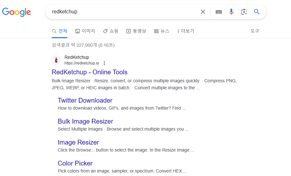The height and width of the screenshot is (176, 291).
Task: Select the 전체 tab
Action: [60, 31]
